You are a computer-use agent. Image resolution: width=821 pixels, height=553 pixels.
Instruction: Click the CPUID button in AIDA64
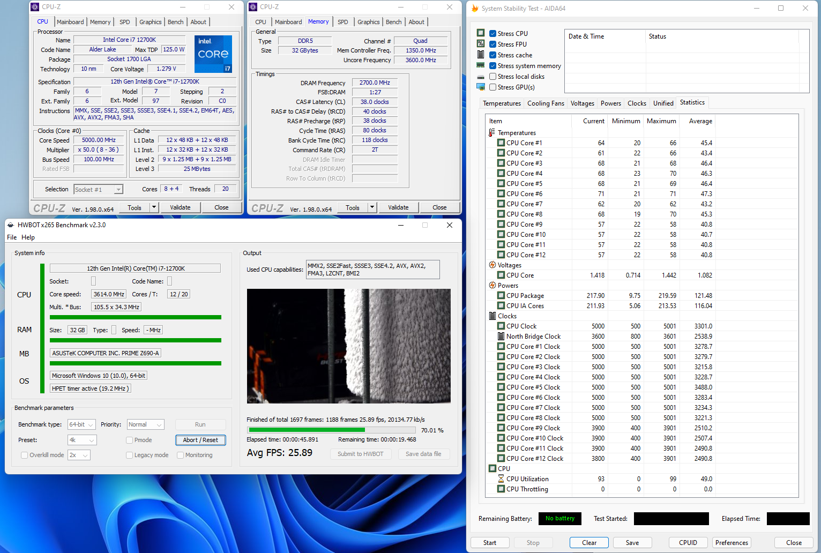point(688,542)
